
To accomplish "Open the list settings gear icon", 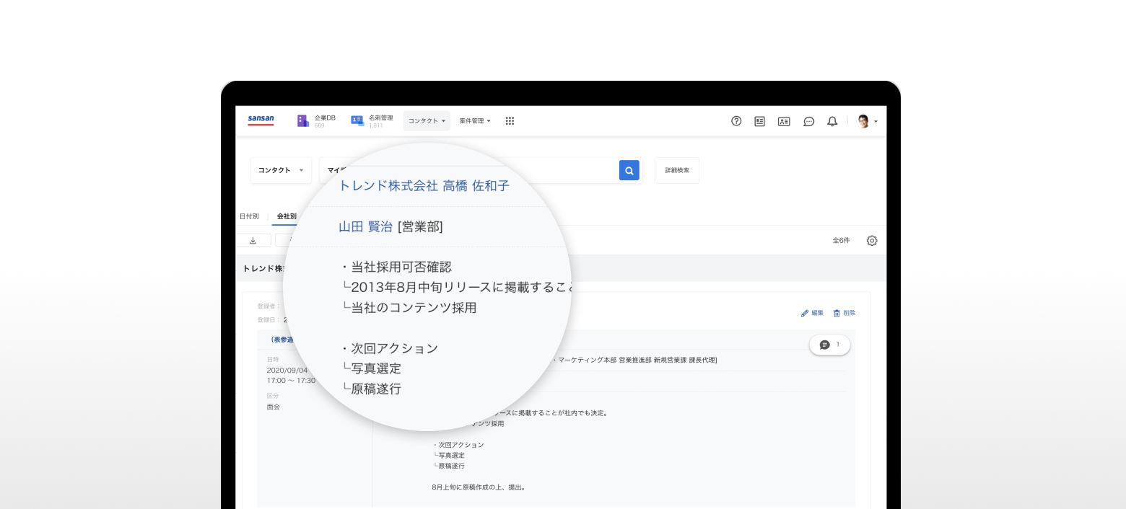I will click(x=872, y=241).
